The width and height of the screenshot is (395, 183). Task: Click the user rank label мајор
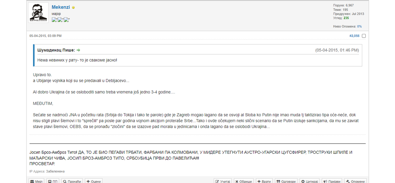pos(56,14)
